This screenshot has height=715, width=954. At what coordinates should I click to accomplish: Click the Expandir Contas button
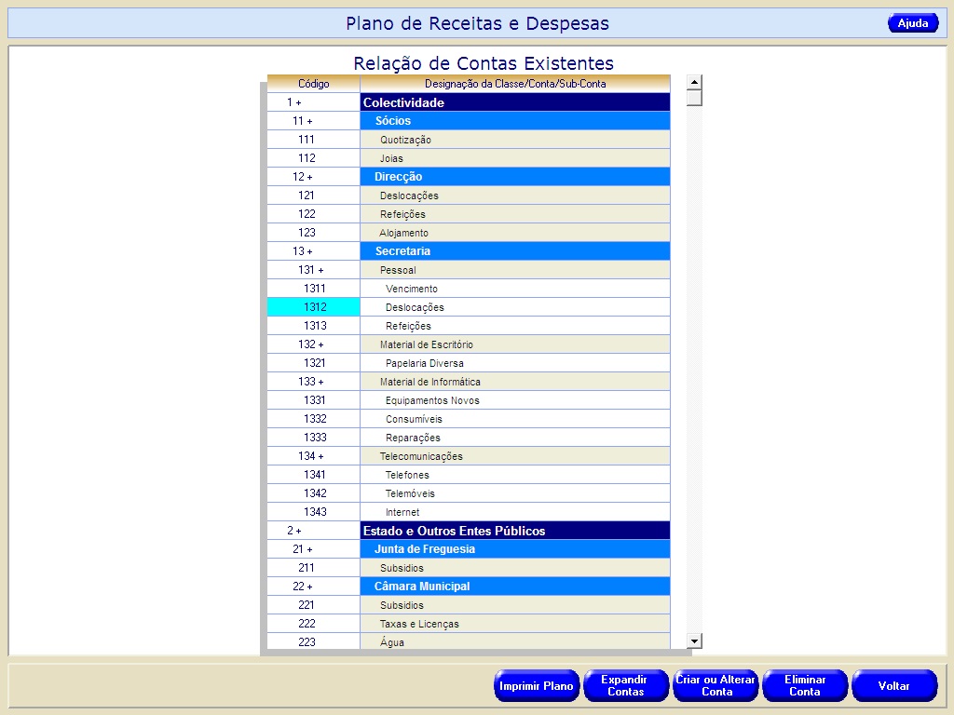click(626, 686)
